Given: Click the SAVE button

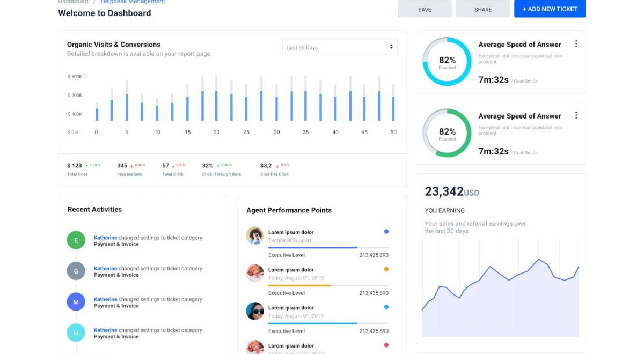Looking at the screenshot, I should click(425, 9).
